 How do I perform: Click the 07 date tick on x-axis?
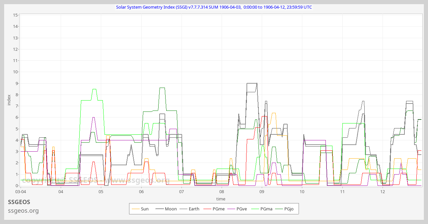tap(181, 191)
